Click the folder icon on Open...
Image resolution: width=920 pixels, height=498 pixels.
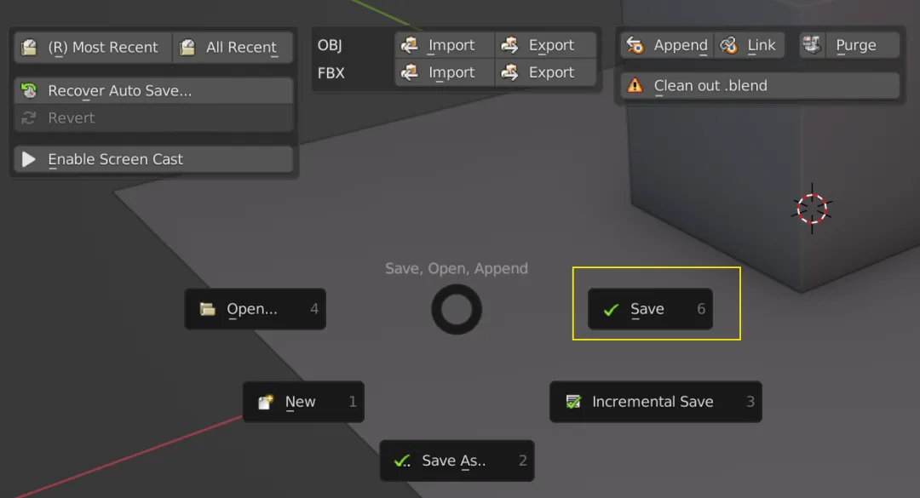[207, 309]
